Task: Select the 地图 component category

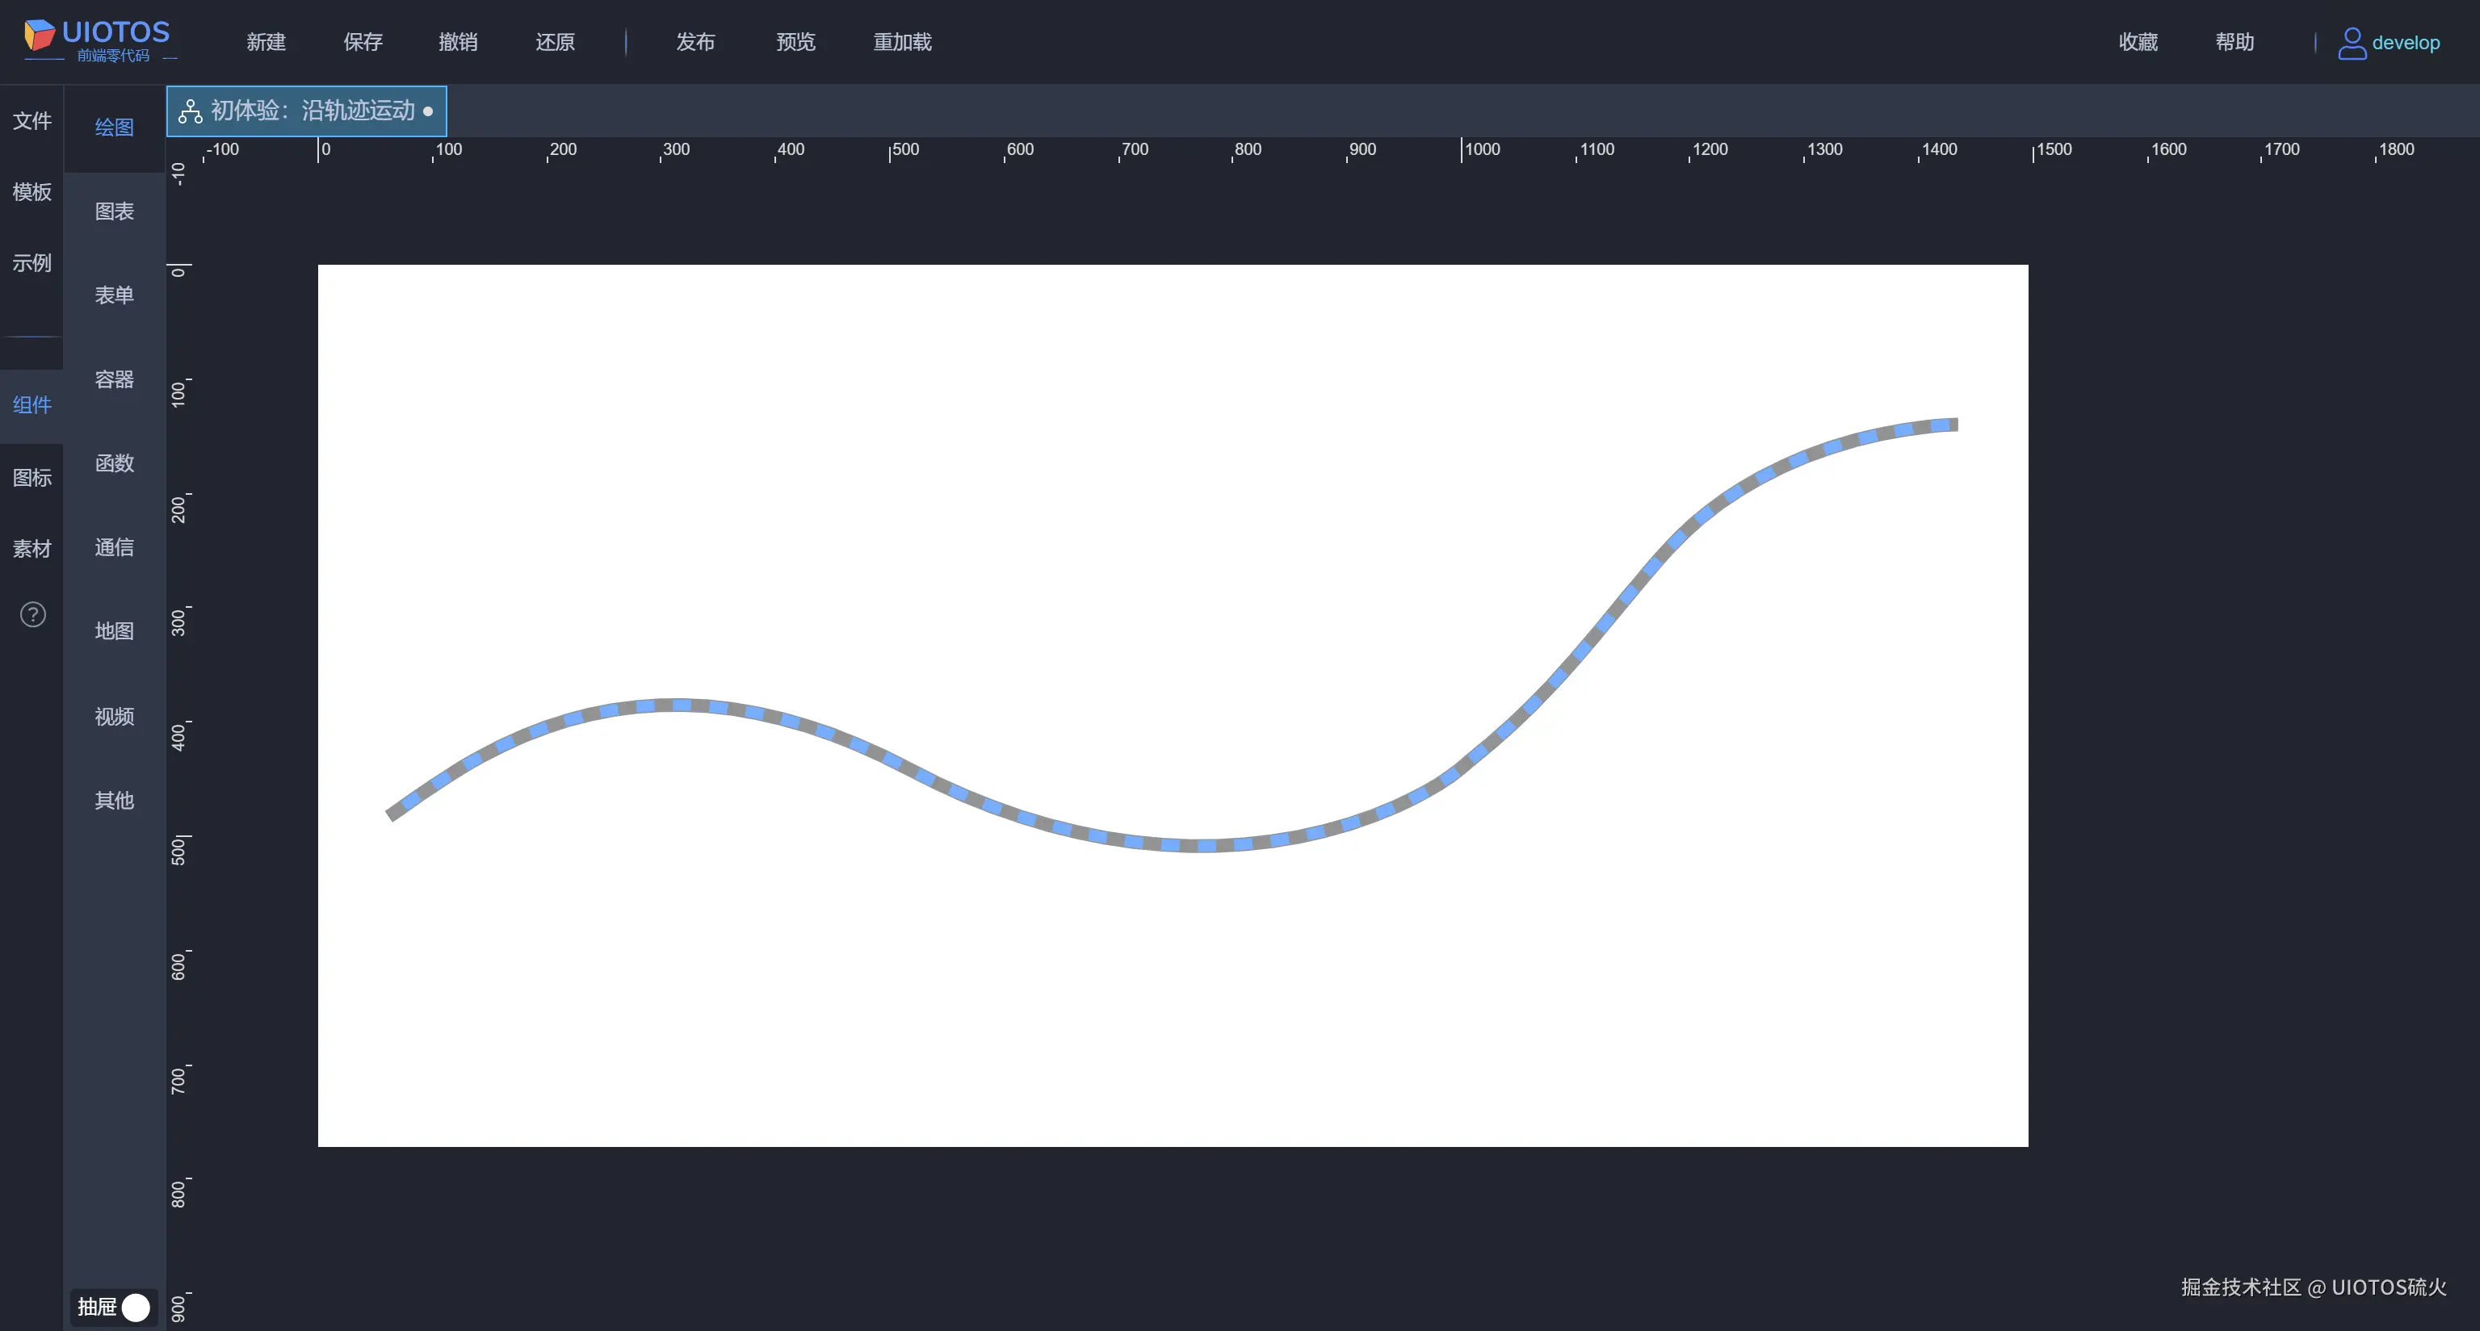Action: [115, 631]
